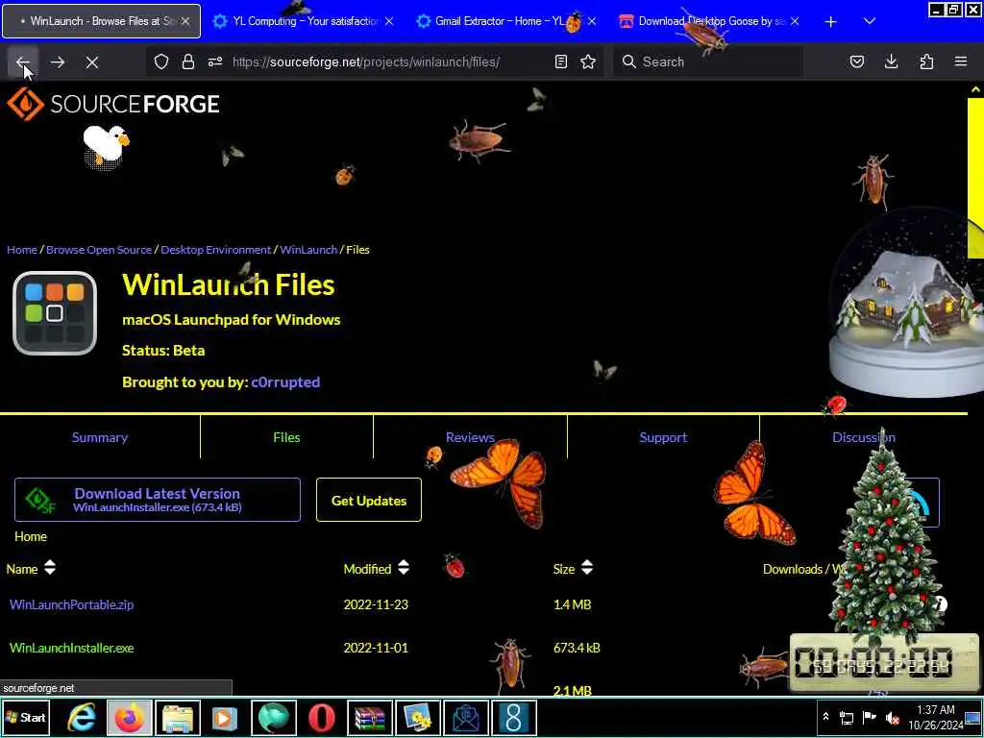Open Browse Open Source breadcrumb
The image size is (984, 738).
99,250
